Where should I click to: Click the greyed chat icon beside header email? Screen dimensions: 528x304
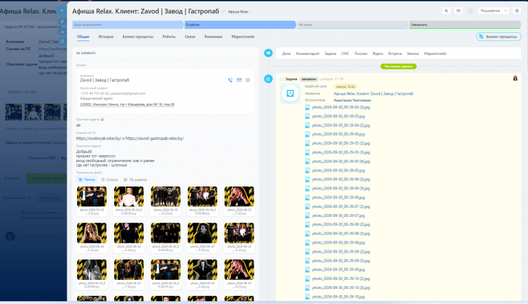470,11
